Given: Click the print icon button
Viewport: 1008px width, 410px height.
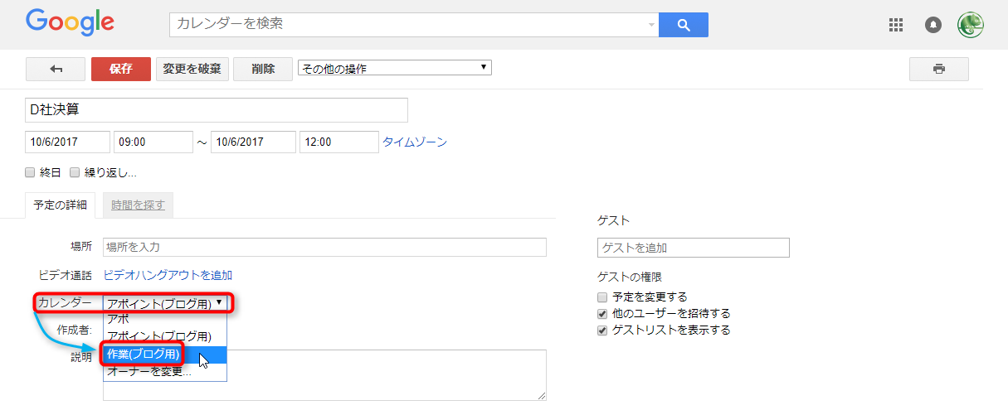Looking at the screenshot, I should (938, 69).
